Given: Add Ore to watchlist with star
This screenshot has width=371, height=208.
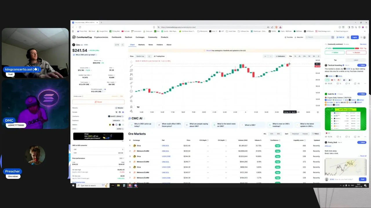Looking at the screenshot, I should coord(117,45).
